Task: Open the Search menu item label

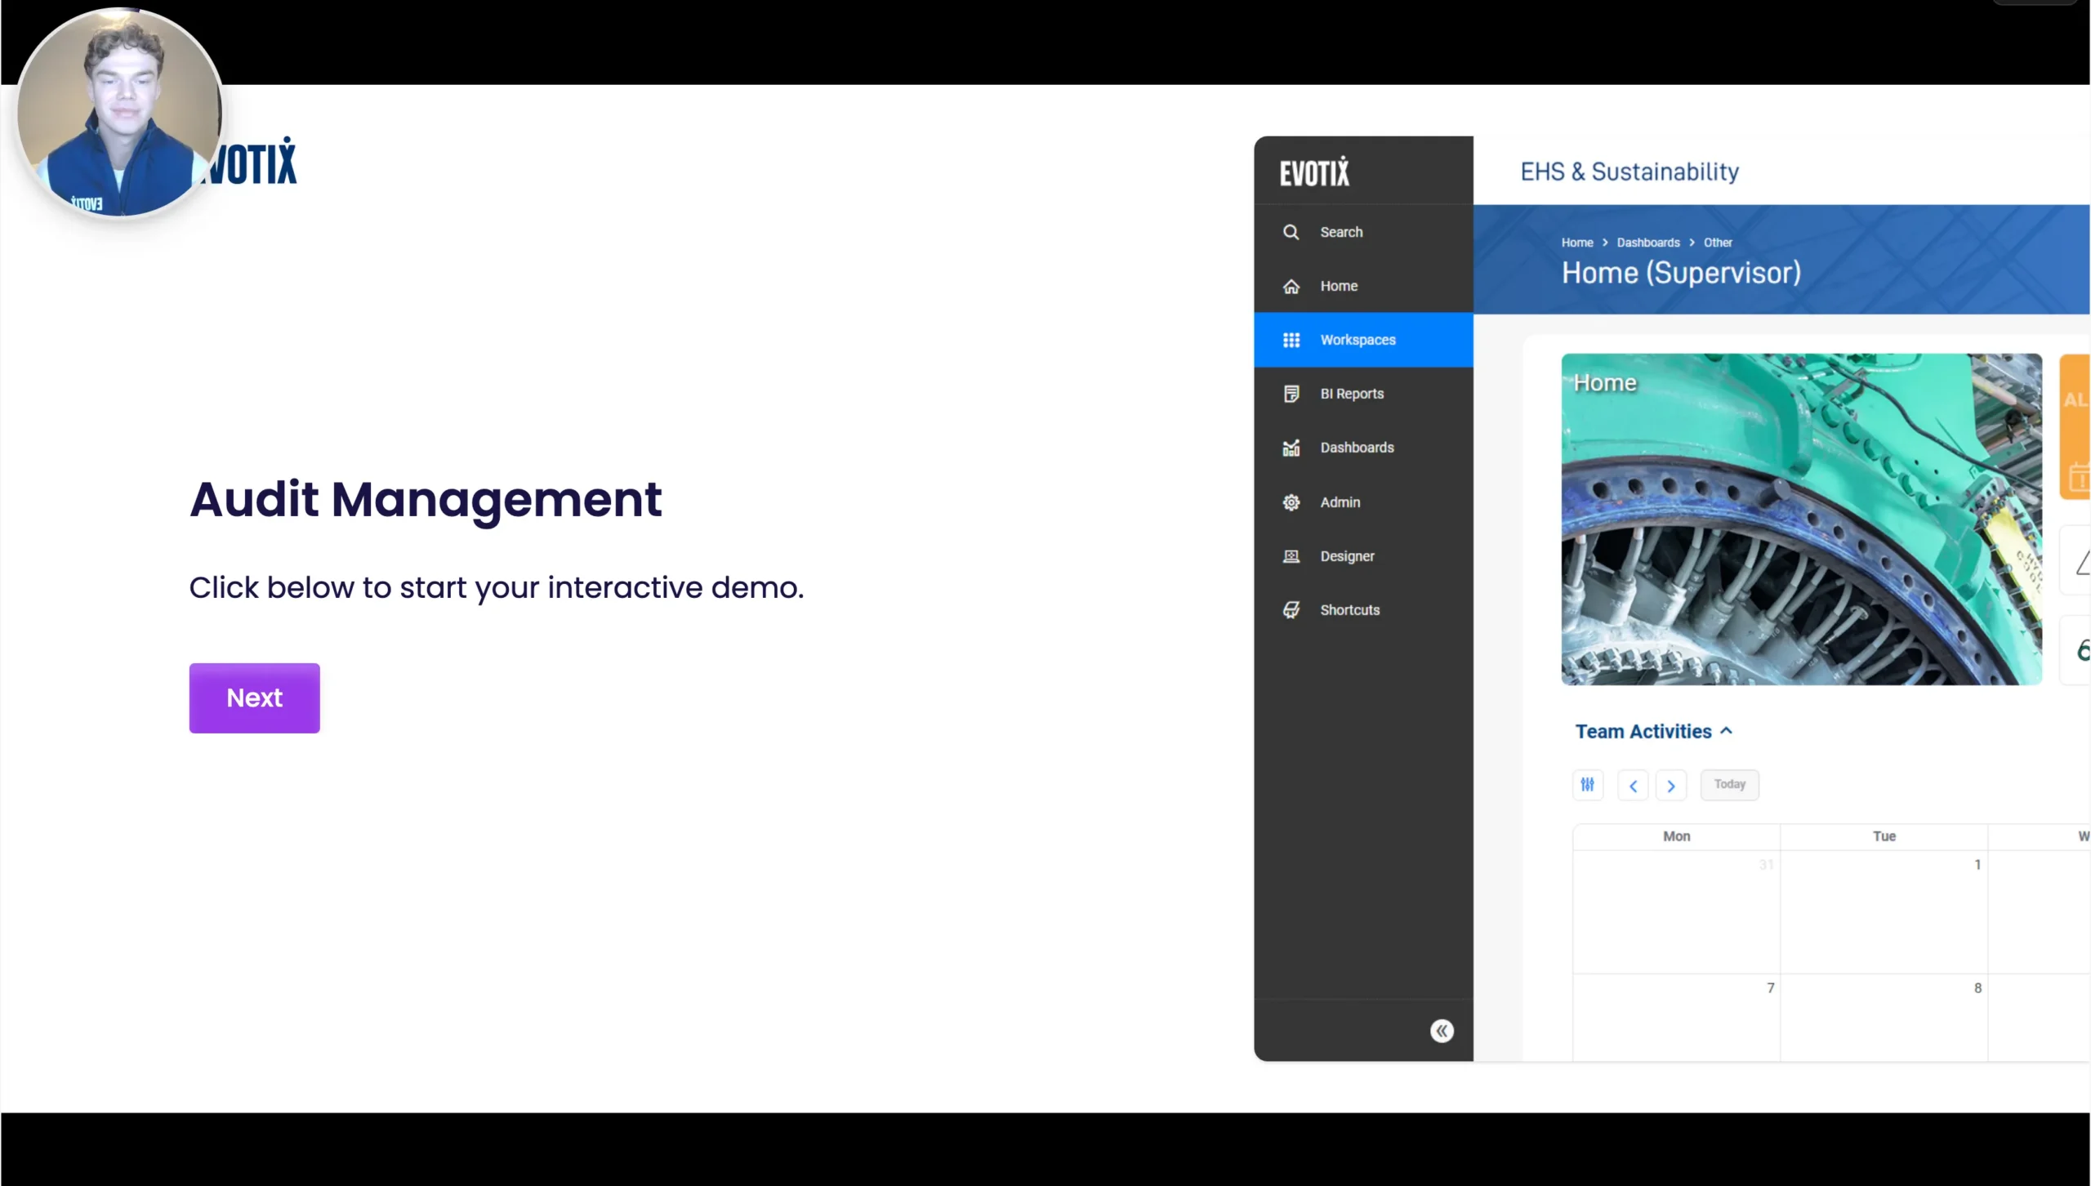Action: [1341, 232]
